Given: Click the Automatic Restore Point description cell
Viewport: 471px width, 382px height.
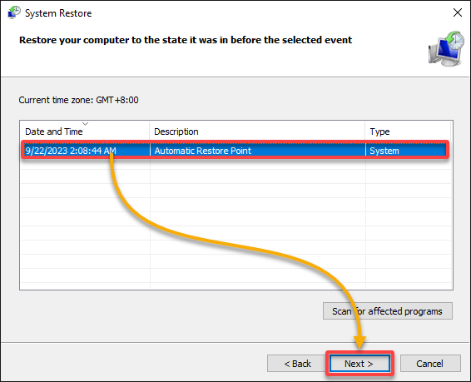Looking at the screenshot, I should coord(203,151).
